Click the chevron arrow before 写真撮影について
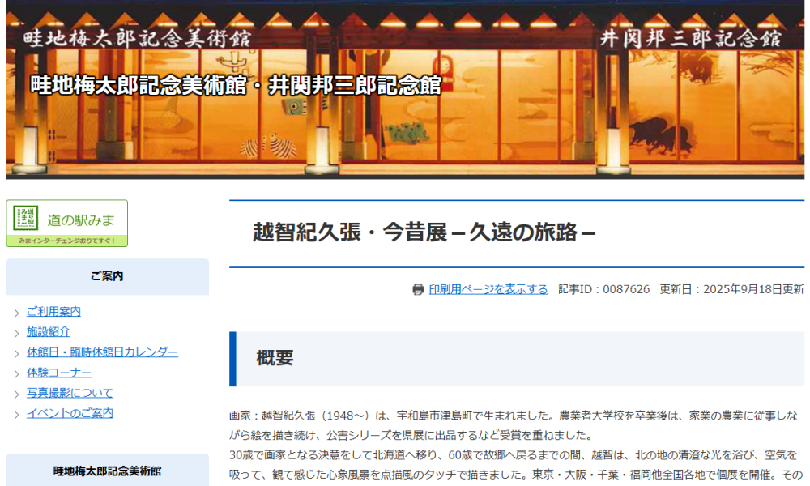Image resolution: width=810 pixels, height=486 pixels. (x=17, y=394)
